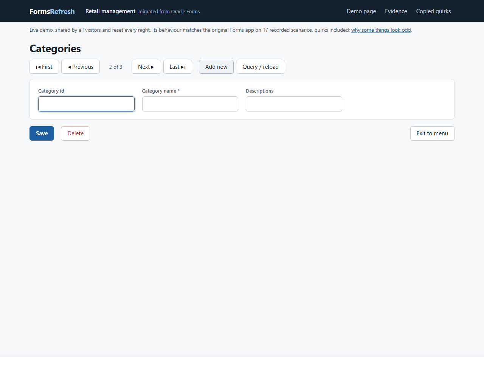This screenshot has height=378, width=484.
Task: Focus the Category id input field
Action: (x=86, y=104)
